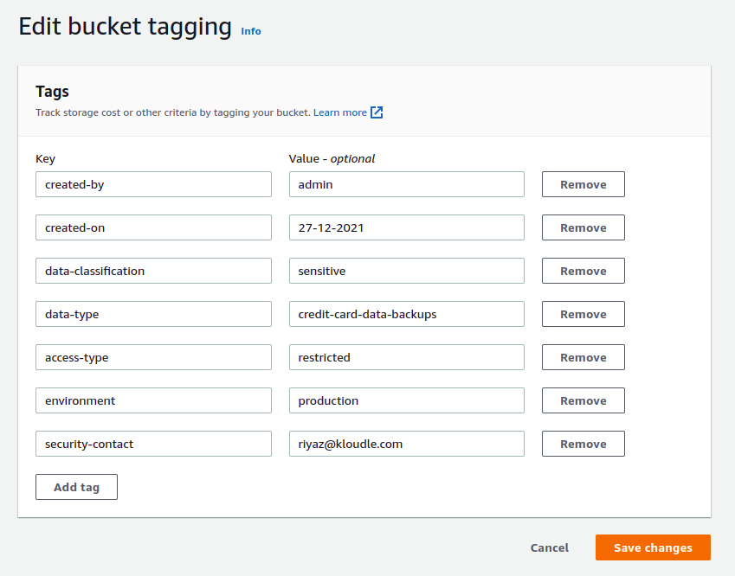Viewport: 735px width, 576px height.
Task: Cancel the bucket tagging edit
Action: click(550, 547)
